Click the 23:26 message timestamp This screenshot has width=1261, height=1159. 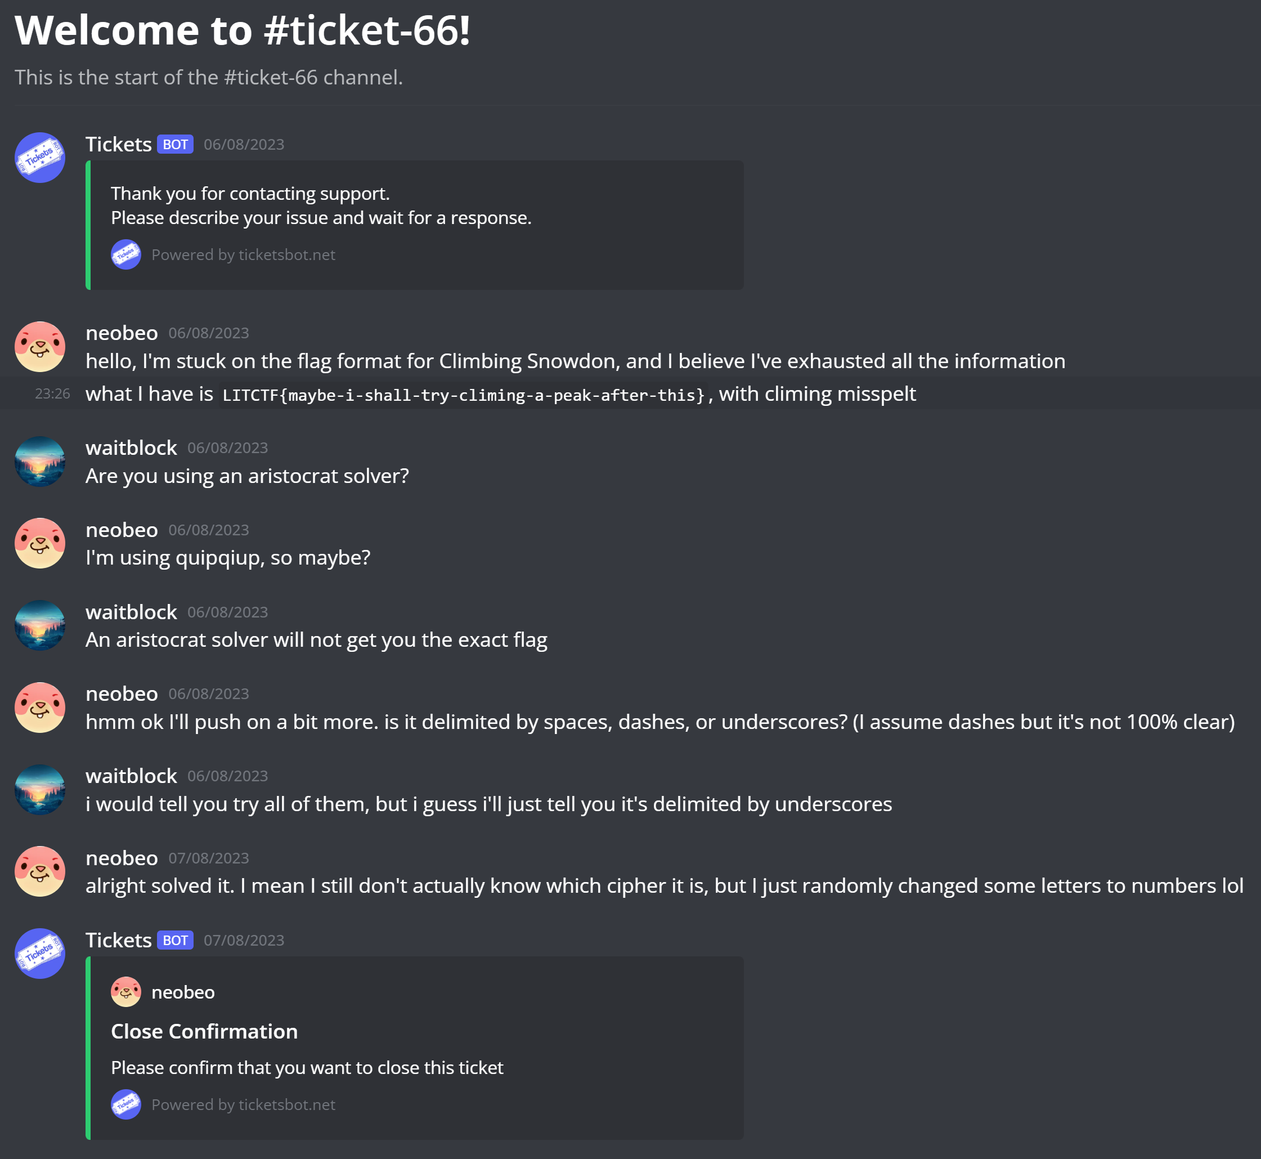[x=52, y=394]
